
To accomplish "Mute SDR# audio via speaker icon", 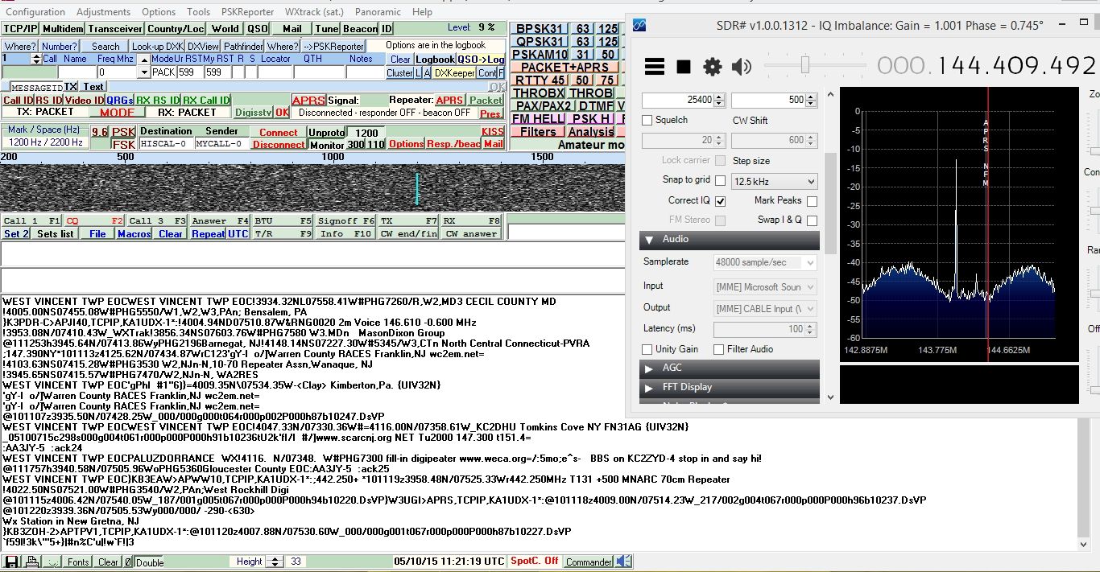I will [741, 67].
